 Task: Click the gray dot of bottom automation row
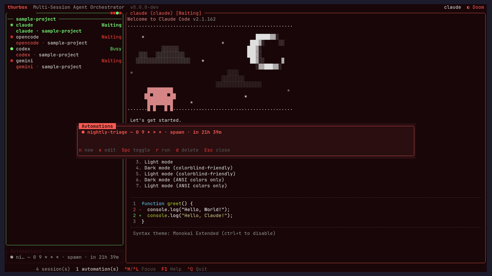click(12, 257)
